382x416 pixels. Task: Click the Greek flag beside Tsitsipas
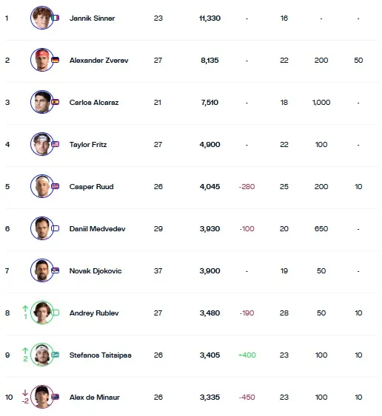[55, 355]
